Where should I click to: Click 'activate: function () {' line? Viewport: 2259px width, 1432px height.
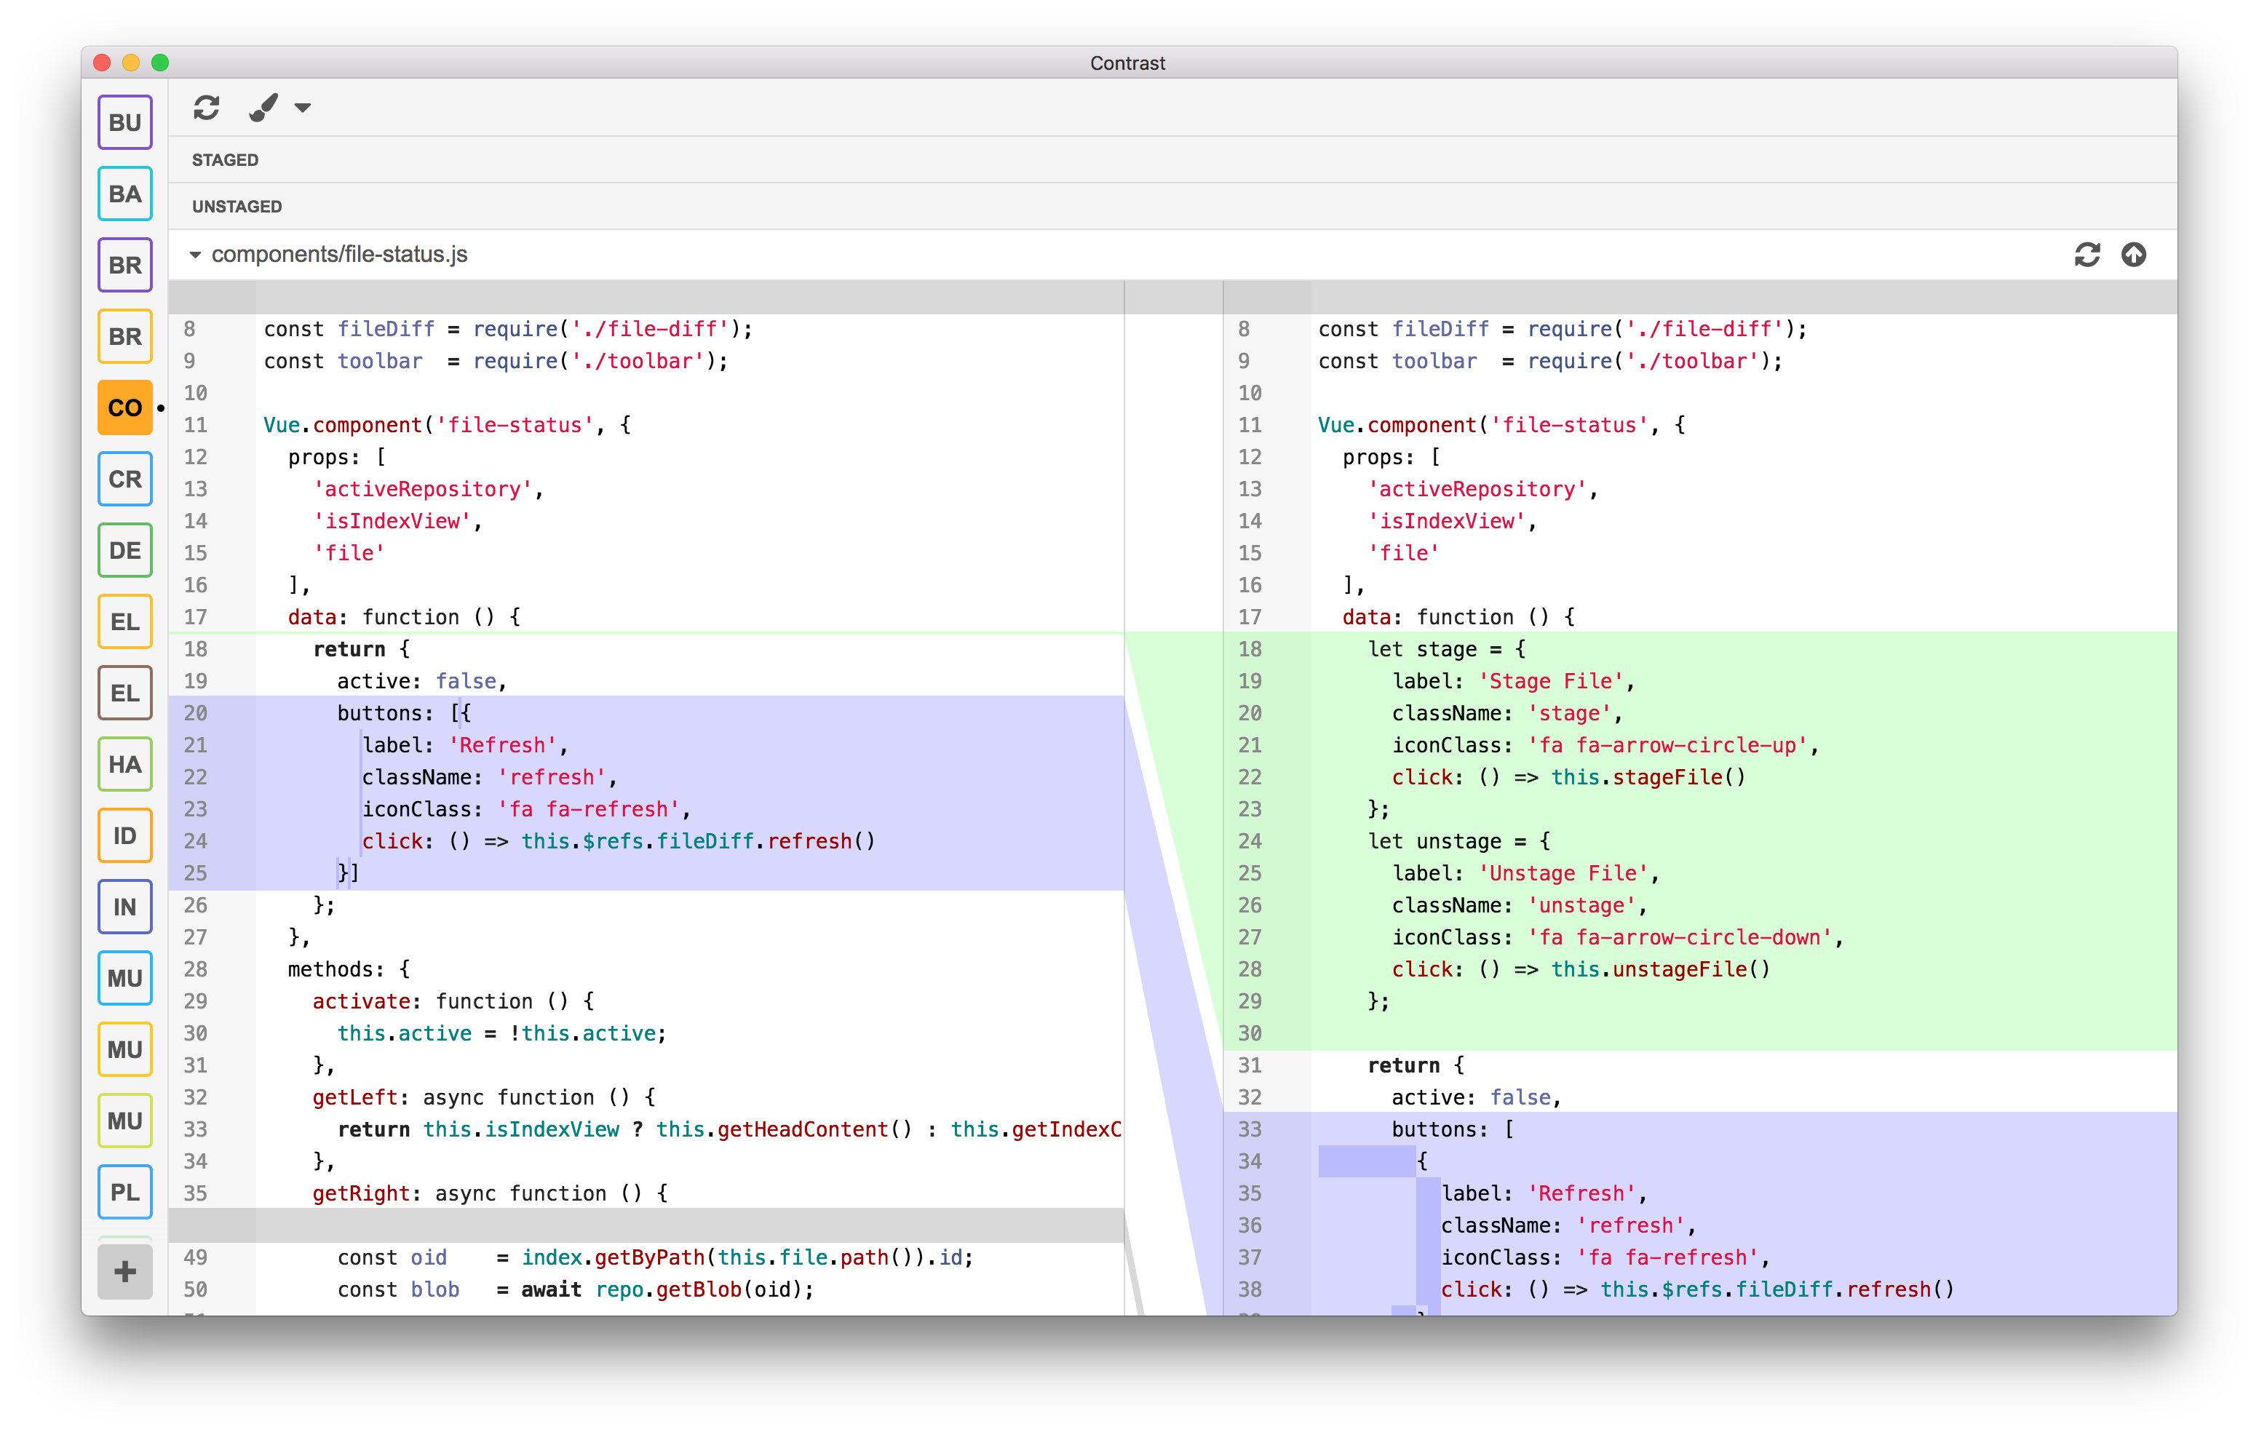(x=453, y=1001)
